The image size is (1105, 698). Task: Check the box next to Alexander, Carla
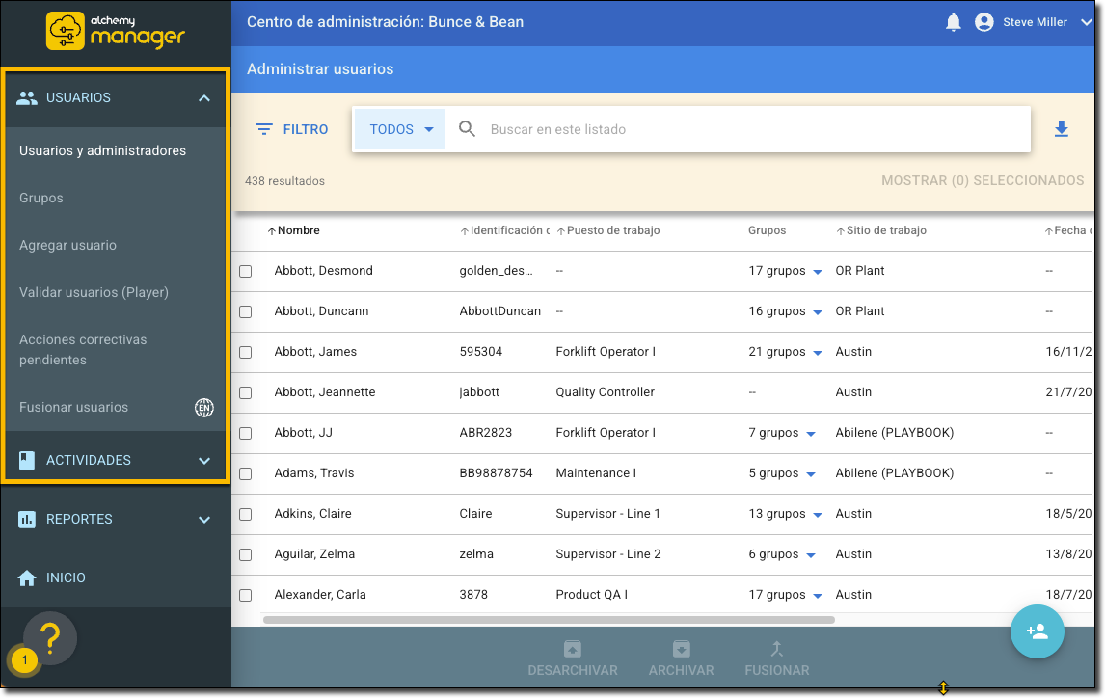pyautogui.click(x=246, y=596)
